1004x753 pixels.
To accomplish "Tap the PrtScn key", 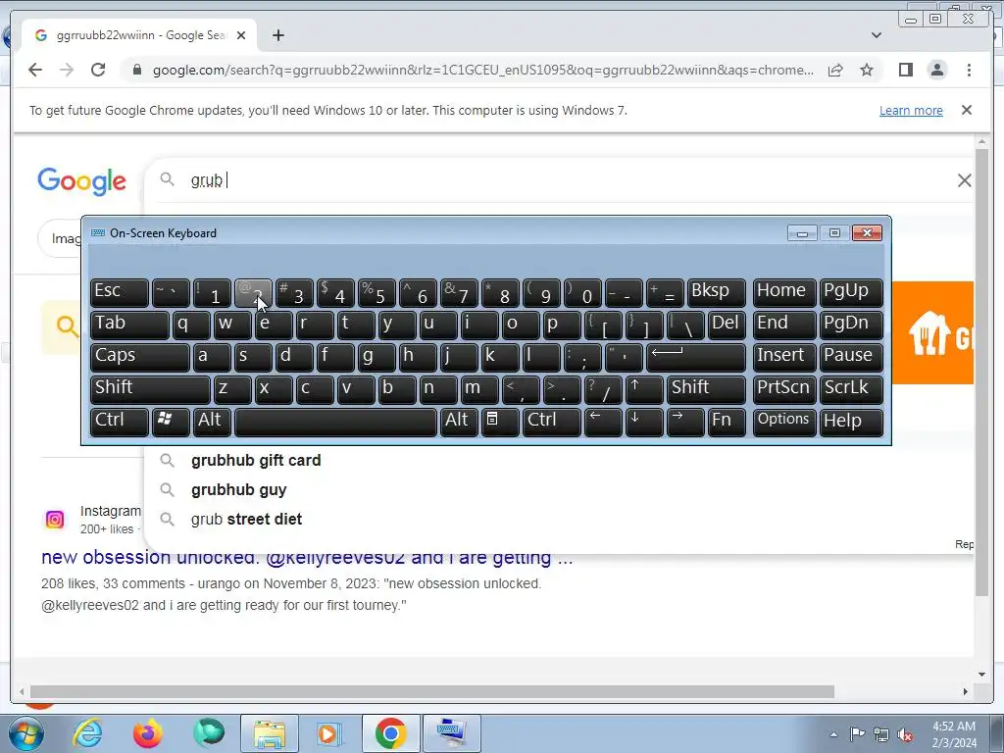I will point(783,389).
